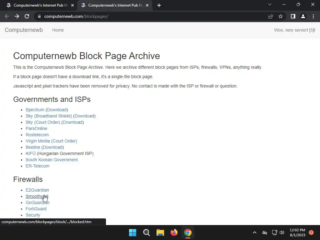Download the Beeline block page
320x240 pixels.
(x=52, y=147)
